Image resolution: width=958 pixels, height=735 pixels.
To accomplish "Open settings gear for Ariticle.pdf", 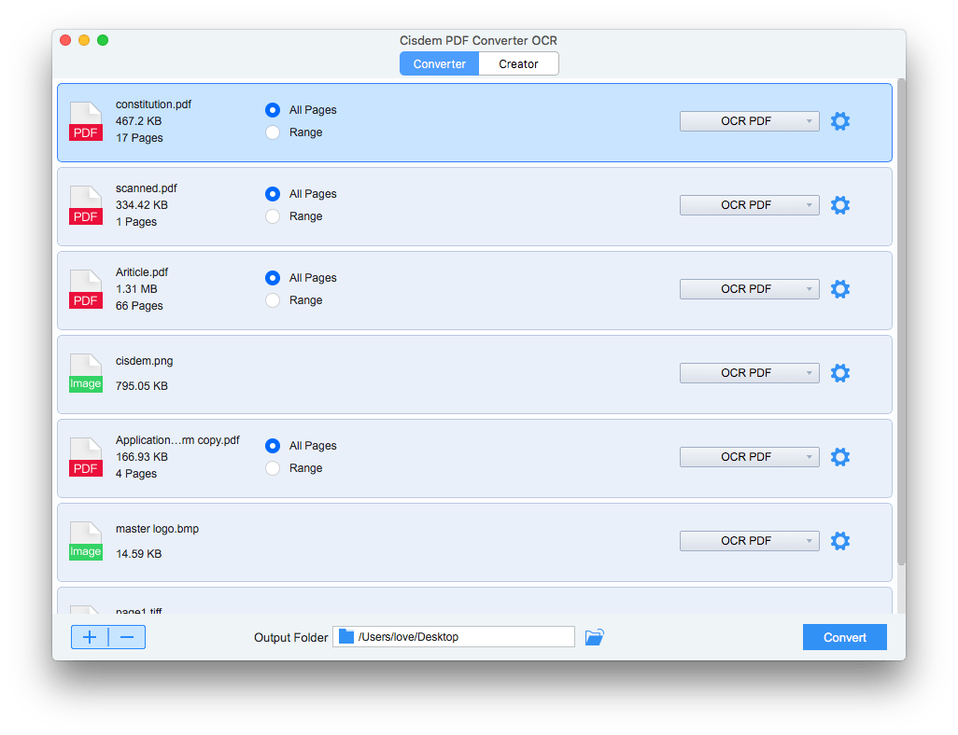I will pos(840,289).
